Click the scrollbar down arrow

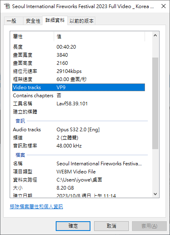[155, 194]
